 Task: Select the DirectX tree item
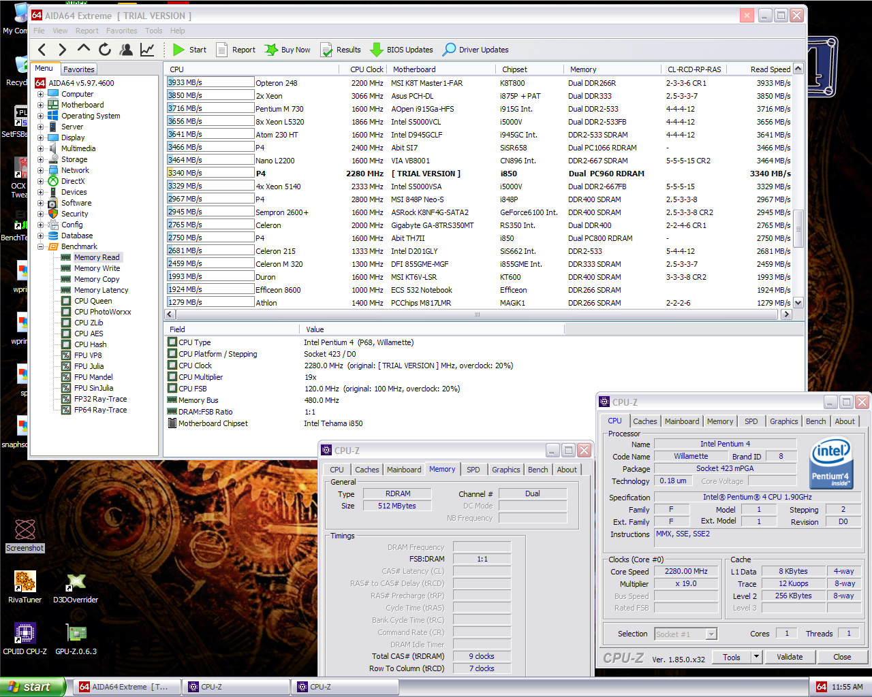73,181
